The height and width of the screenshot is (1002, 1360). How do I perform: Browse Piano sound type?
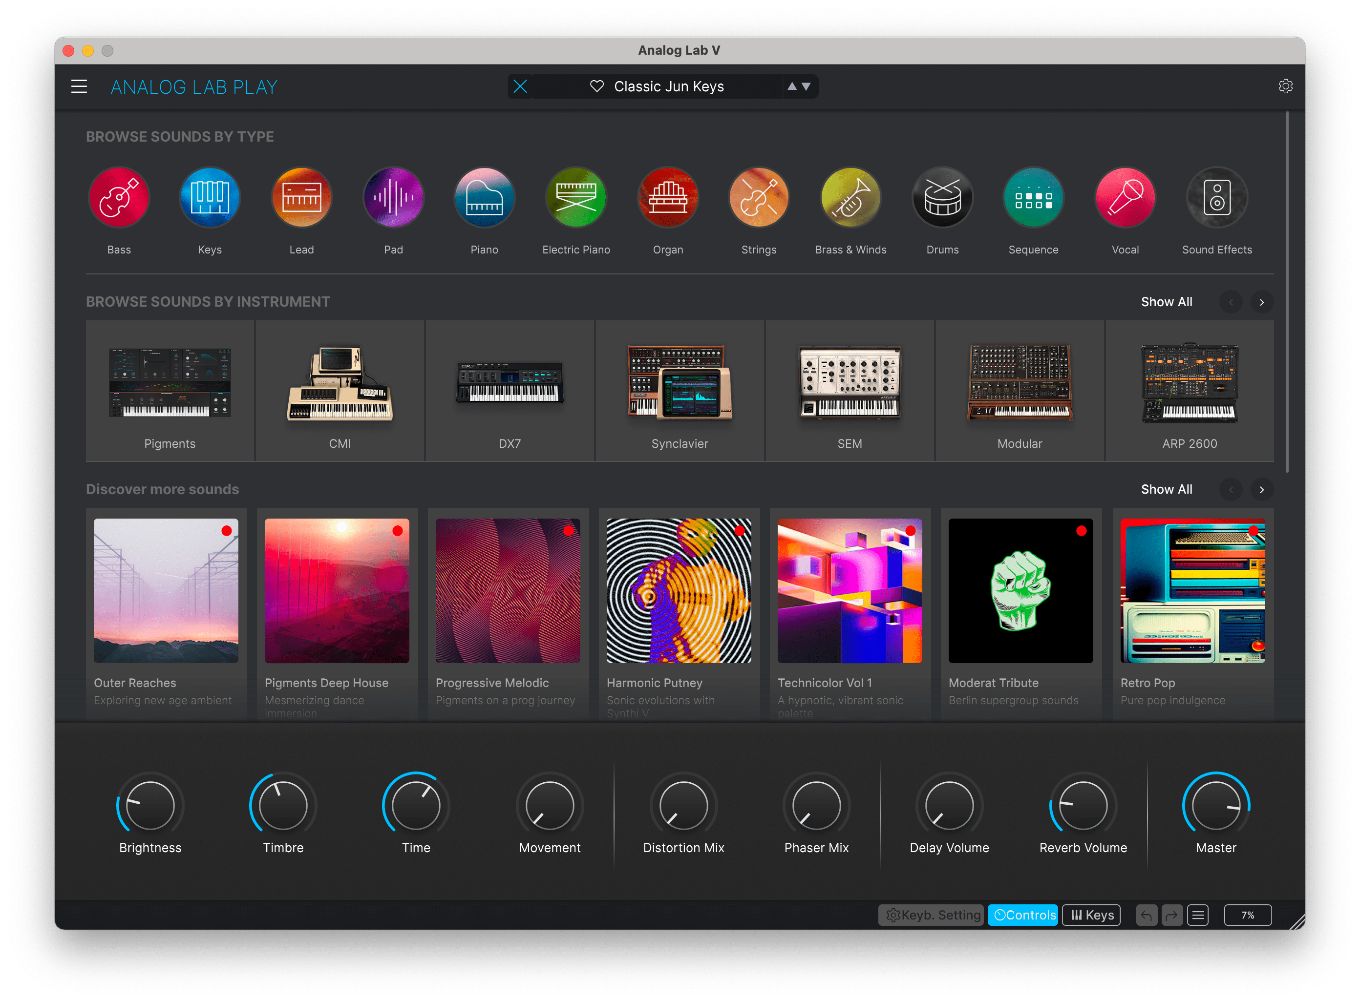484,198
